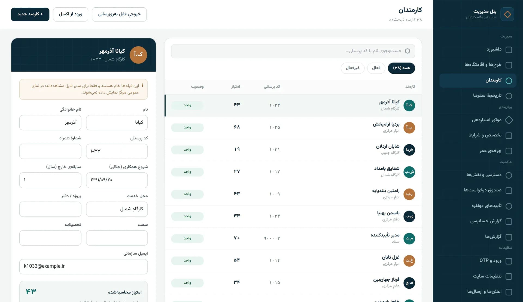Click the دسترسی و نقش‌ها icon
The image size is (523, 302).
click(x=509, y=175)
